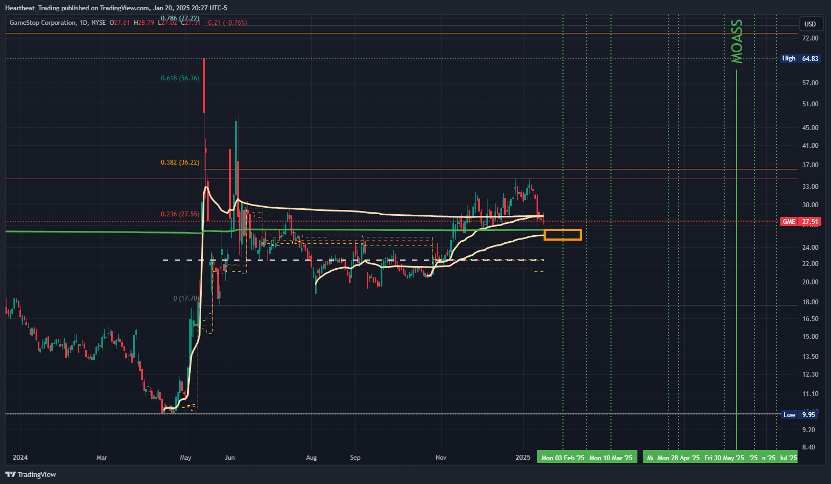
Task: Select the 0.786 (77.22) Fibonacci label
Action: [180, 18]
